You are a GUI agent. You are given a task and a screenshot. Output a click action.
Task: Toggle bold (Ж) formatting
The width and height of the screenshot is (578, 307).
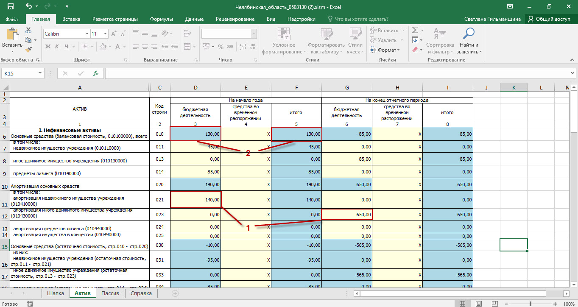[x=48, y=46]
